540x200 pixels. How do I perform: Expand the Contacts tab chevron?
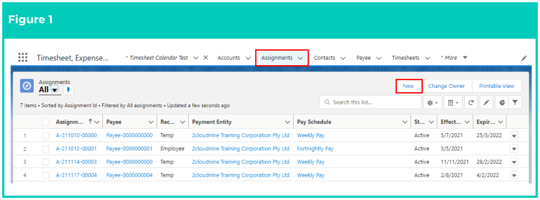[343, 58]
